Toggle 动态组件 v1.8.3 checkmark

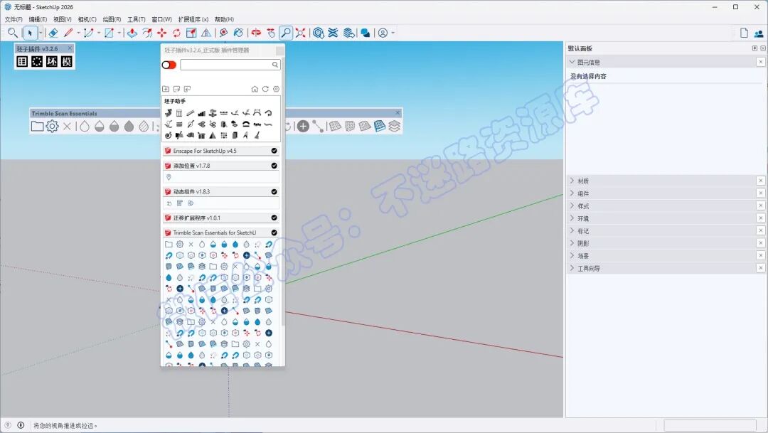coord(274,191)
